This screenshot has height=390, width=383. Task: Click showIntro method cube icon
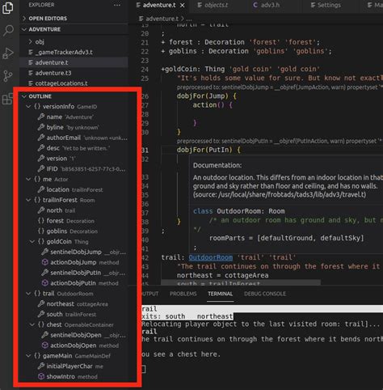click(41, 376)
